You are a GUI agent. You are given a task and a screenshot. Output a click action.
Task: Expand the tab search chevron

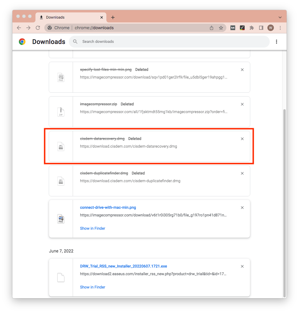[x=280, y=17]
